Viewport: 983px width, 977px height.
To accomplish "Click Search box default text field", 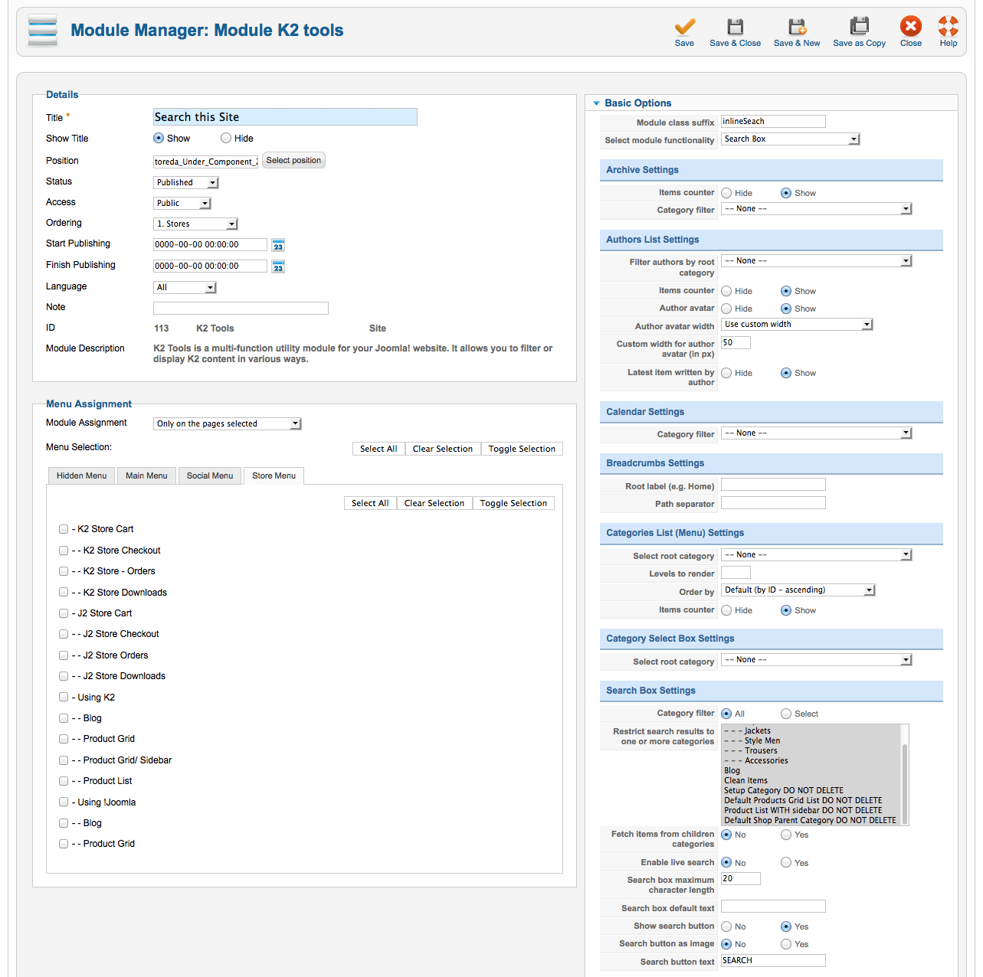I will click(x=773, y=907).
